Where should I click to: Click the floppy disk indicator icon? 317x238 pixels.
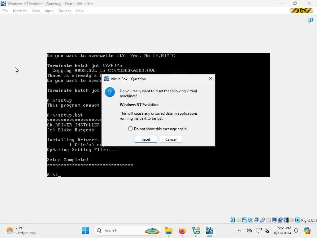(x=245, y=220)
